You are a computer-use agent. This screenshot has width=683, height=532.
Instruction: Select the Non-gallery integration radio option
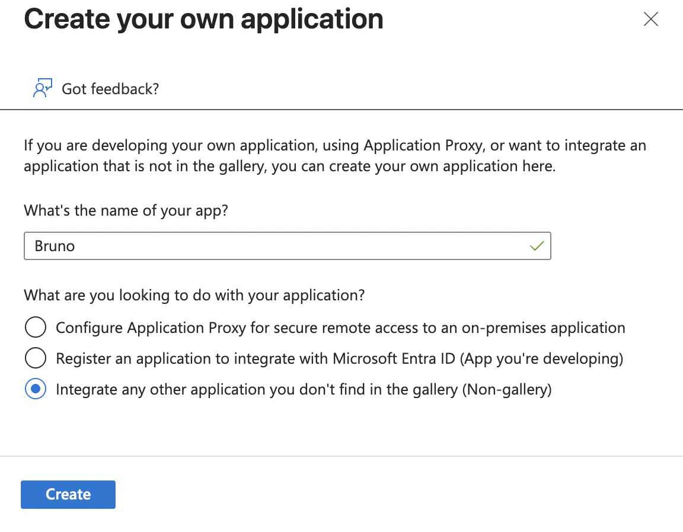(36, 389)
